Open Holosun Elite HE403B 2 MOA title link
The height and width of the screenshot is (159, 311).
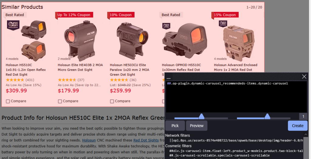80,67
